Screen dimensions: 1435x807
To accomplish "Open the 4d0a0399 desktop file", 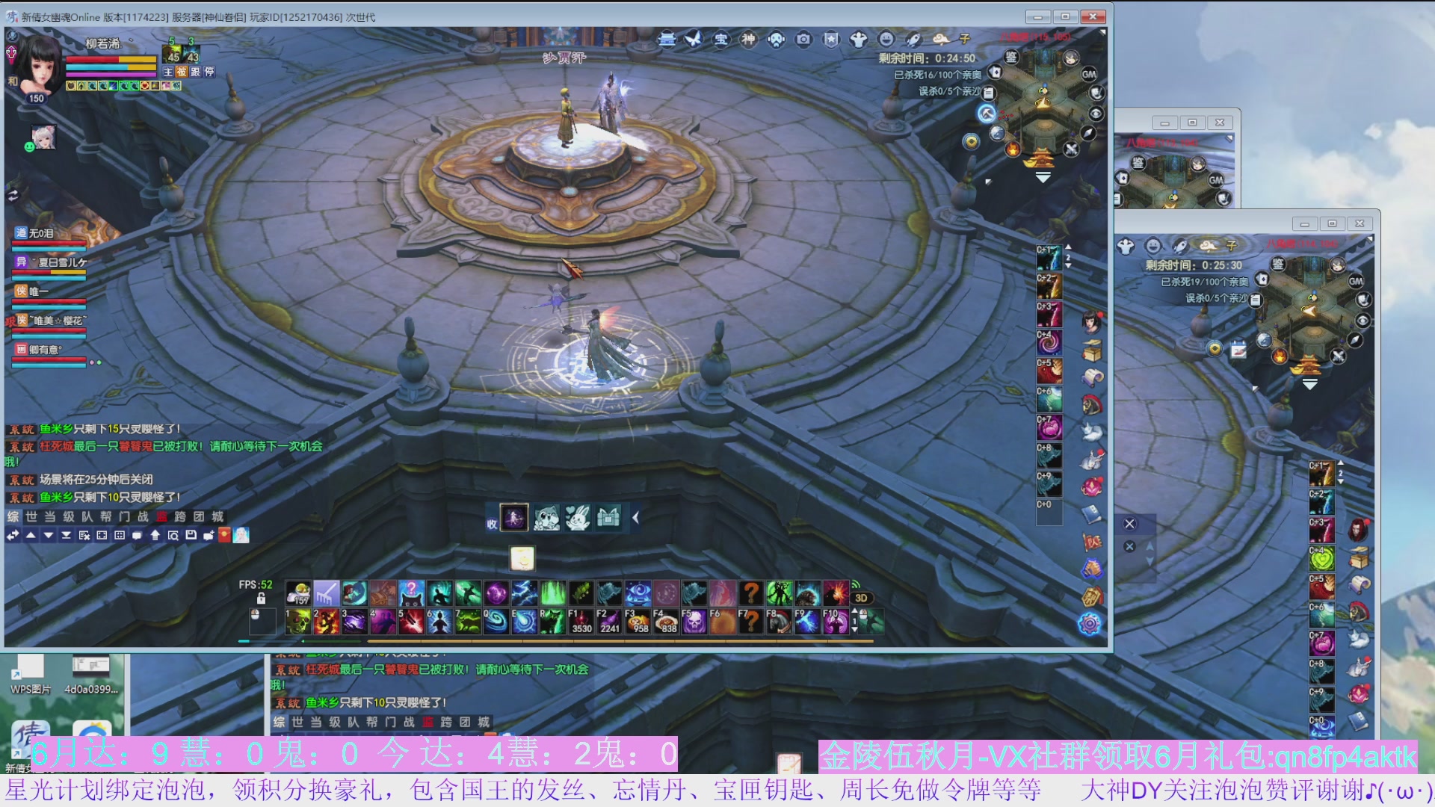I will coord(91,675).
